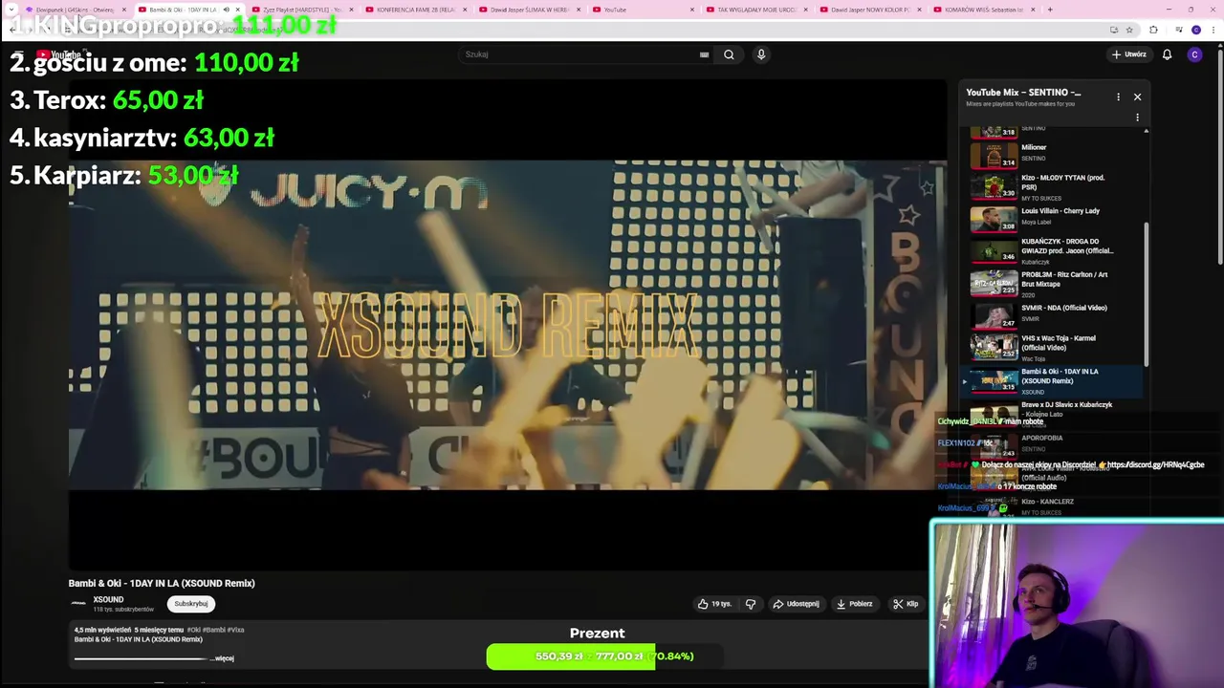Click the Discord invite link in chat
1224x688 pixels.
pos(1155,465)
